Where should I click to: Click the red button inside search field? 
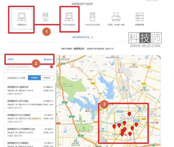(52, 67)
